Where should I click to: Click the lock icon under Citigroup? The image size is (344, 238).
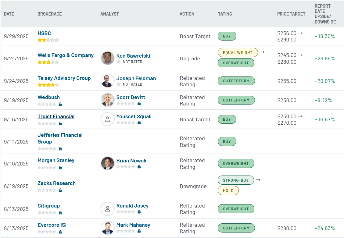click(60, 213)
